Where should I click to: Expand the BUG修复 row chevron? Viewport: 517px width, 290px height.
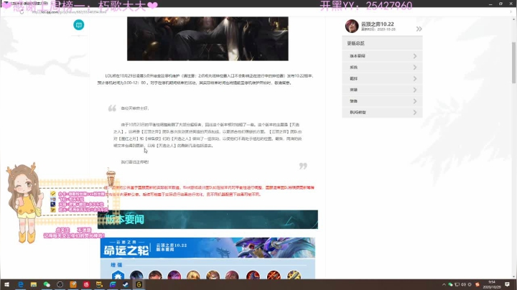point(415,113)
